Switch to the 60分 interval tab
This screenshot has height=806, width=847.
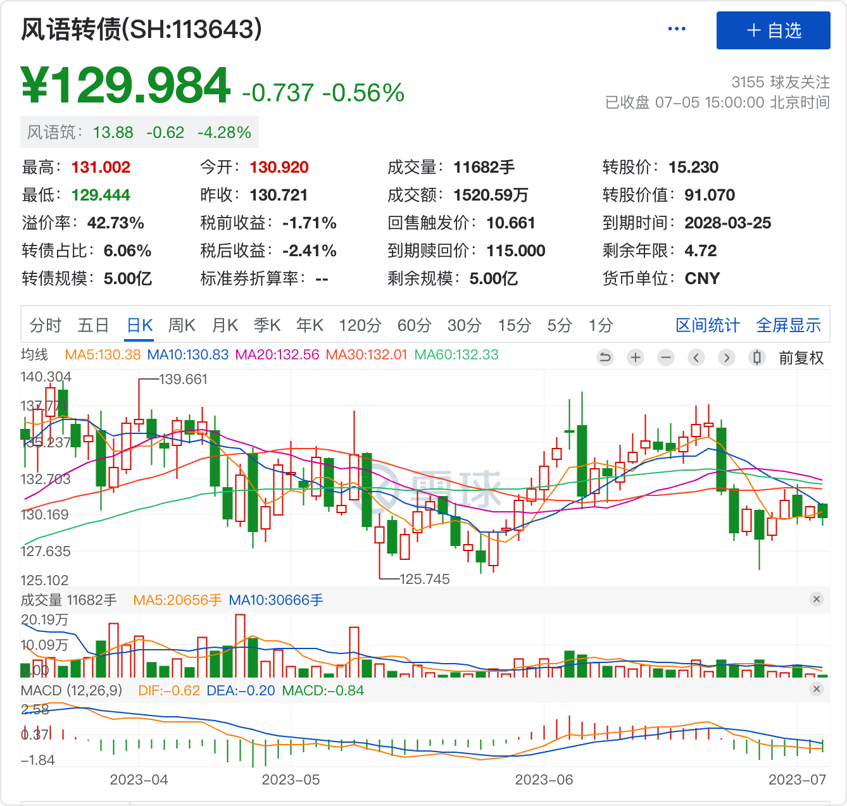click(x=414, y=325)
